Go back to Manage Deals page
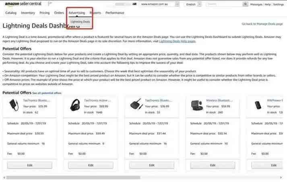Viewport: 287px width, 182px height. point(262,24)
